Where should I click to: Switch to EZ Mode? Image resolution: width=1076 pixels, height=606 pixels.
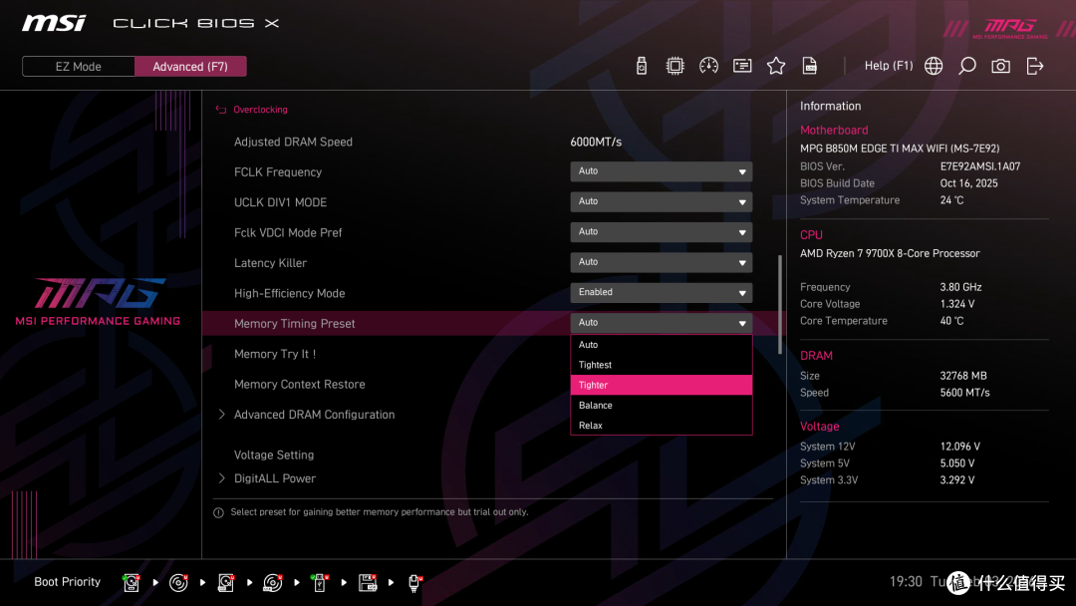(x=79, y=67)
